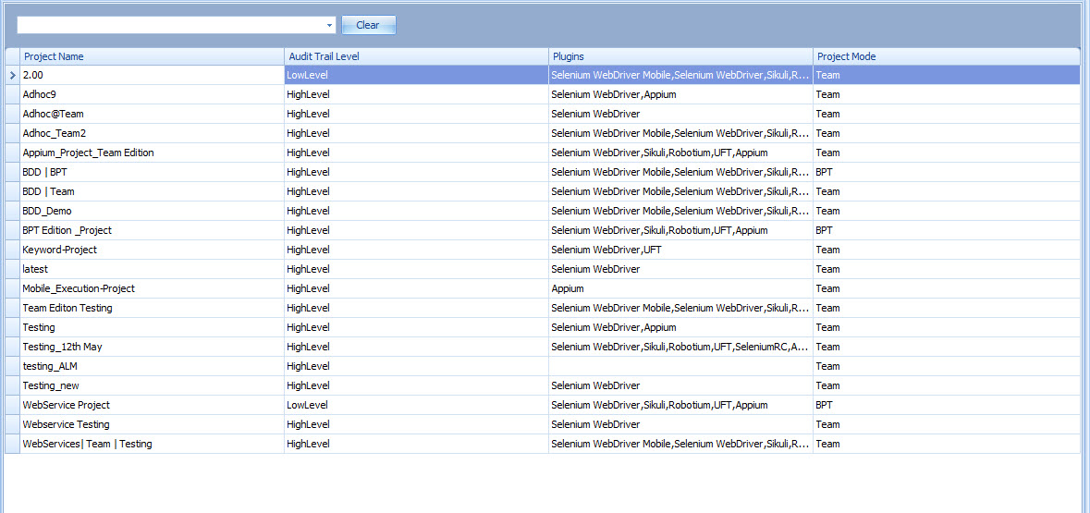Select the BDD_Demo project

tap(152, 211)
